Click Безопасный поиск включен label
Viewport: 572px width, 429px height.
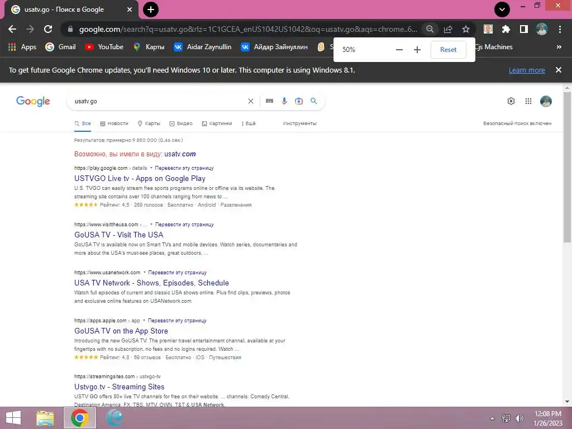tap(517, 123)
